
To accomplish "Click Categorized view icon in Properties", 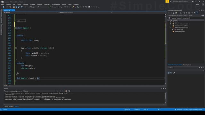I will click(169, 73).
